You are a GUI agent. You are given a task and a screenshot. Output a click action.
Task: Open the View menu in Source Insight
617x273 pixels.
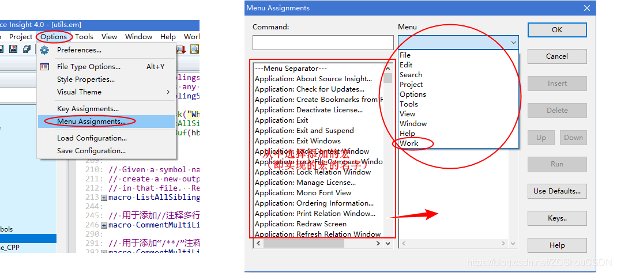point(109,36)
